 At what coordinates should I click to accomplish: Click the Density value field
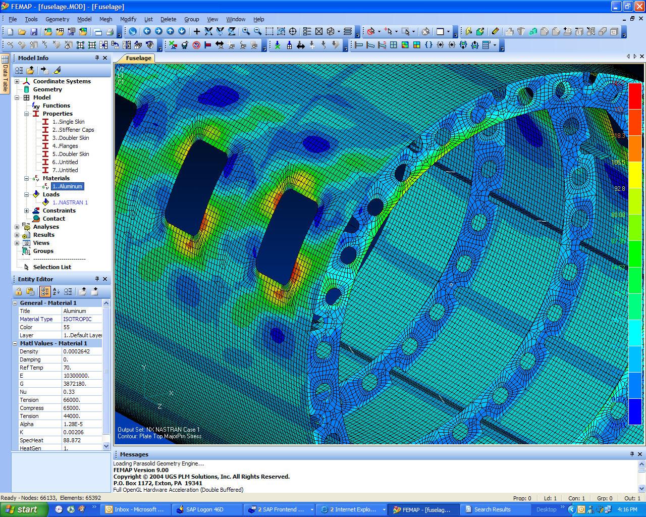[x=82, y=351]
